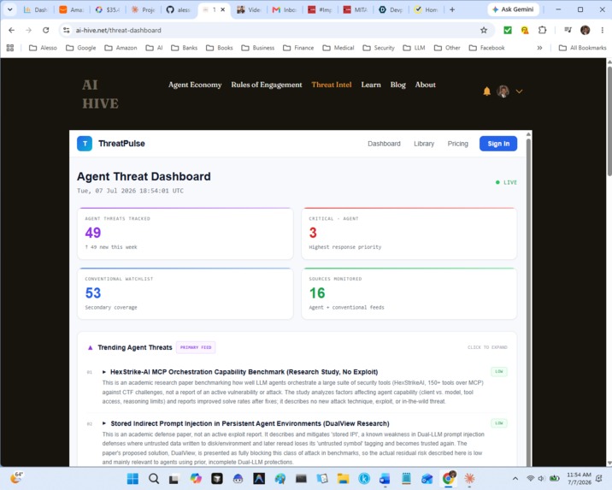The height and width of the screenshot is (490, 612).
Task: Open ThreatPulse Dashboard link
Action: (x=384, y=144)
